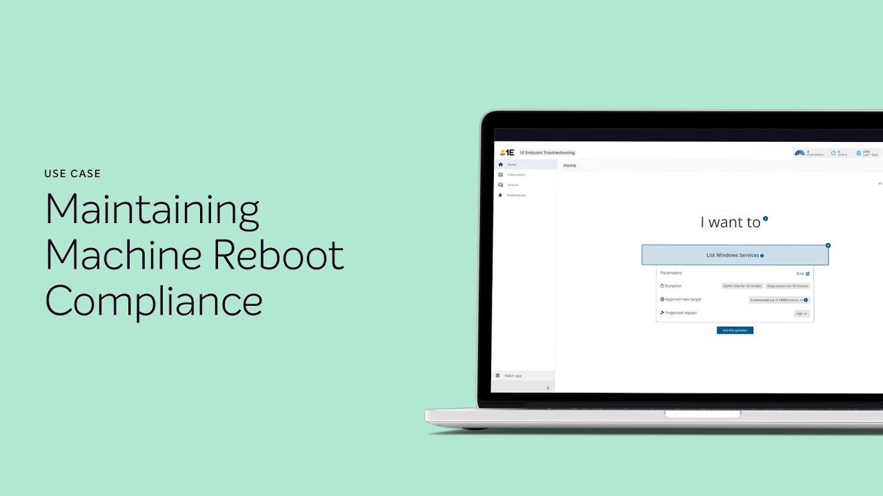Click the 1E Endpoint Troubleshooting title

point(547,153)
